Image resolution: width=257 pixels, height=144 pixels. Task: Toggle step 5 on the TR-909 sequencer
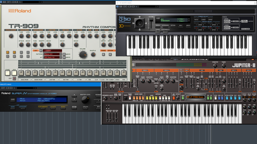[x=48, y=73]
